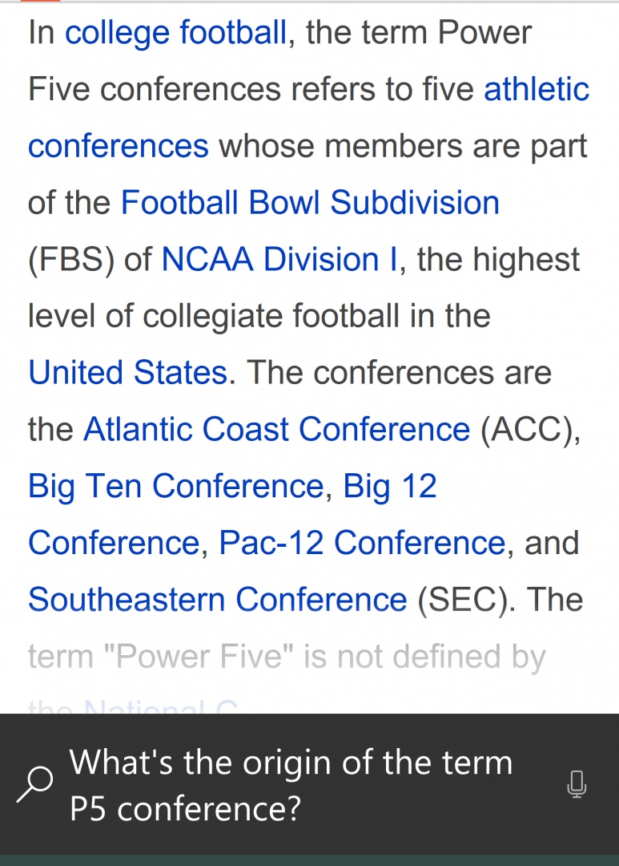Image resolution: width=619 pixels, height=866 pixels.
Task: Follow the "Football Bowl Subdivision" link
Action: tap(310, 203)
